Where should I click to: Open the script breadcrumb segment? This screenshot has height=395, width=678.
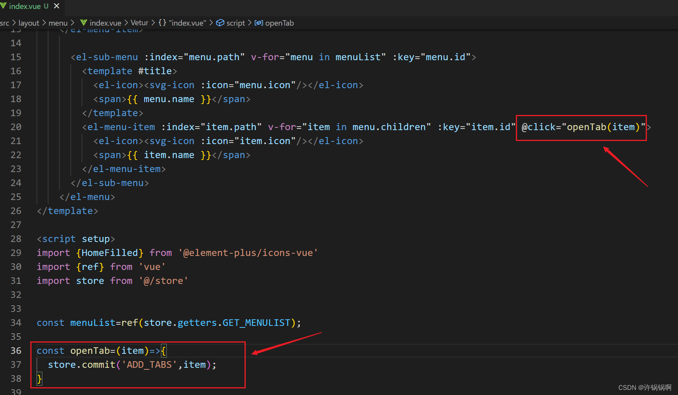[x=236, y=23]
